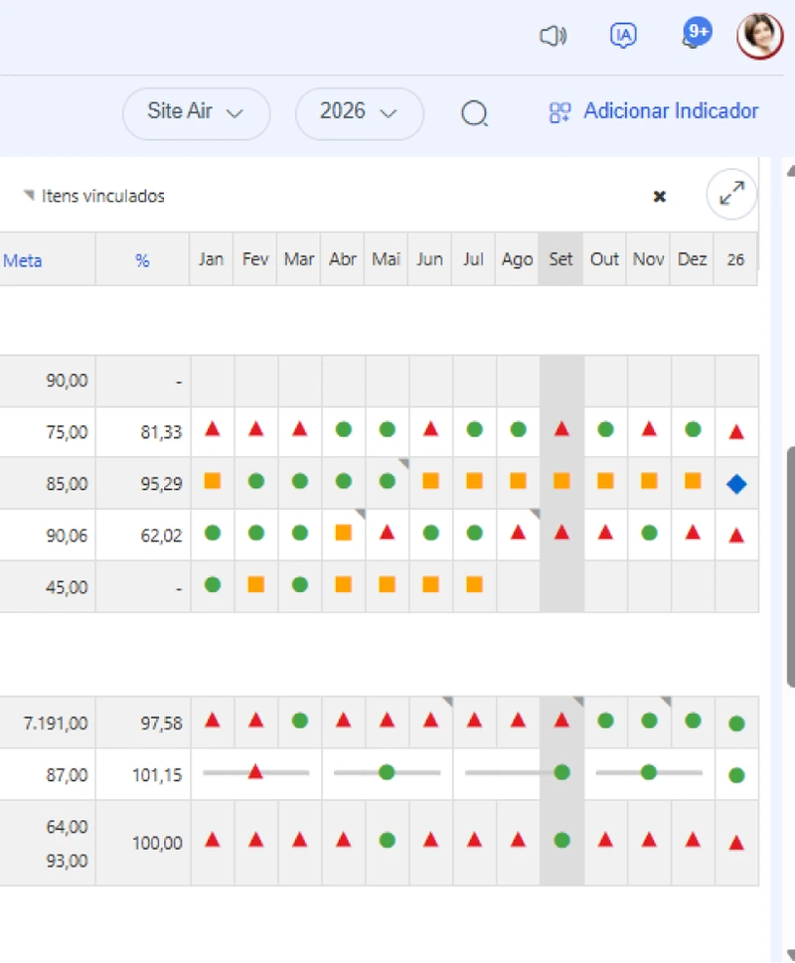The height and width of the screenshot is (963, 795).
Task: Sort by the % column header
Action: [x=142, y=260]
